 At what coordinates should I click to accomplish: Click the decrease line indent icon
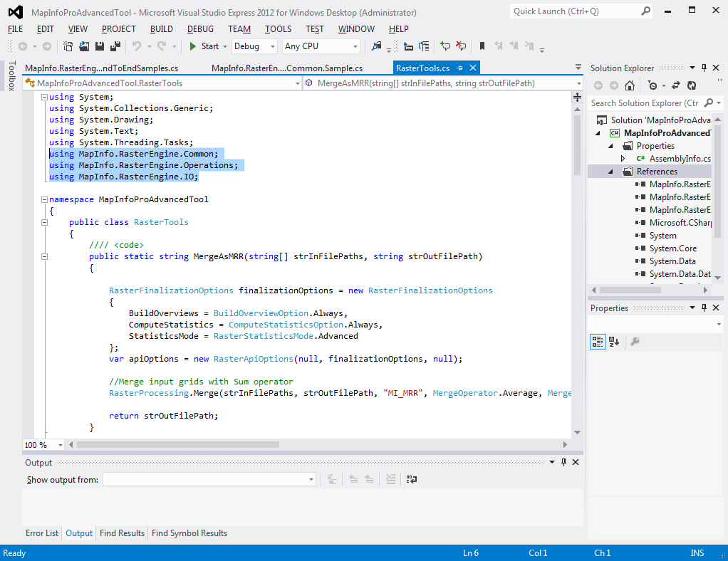408,46
